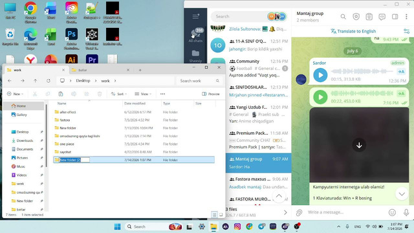Download the dark video in chat
Viewport: 414px width, 233px height.
[359, 145]
